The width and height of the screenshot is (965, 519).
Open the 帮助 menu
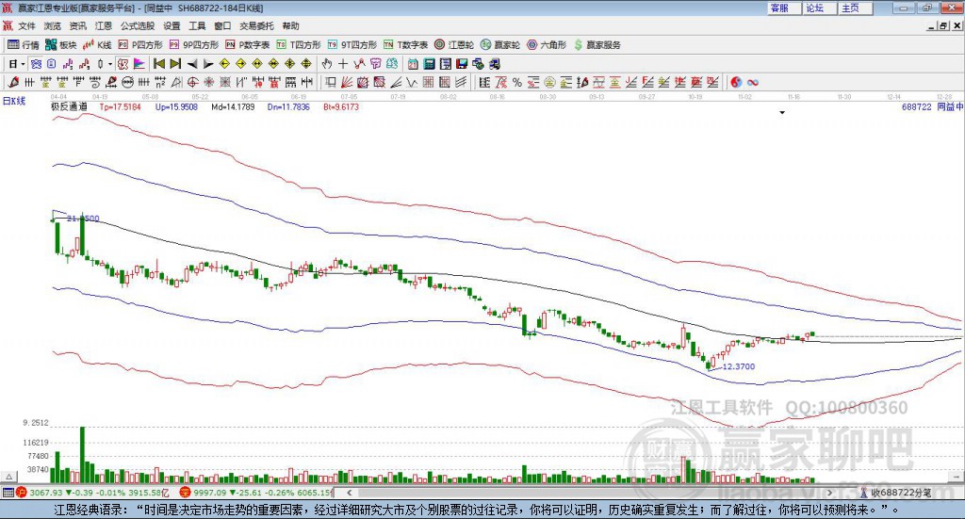(290, 25)
